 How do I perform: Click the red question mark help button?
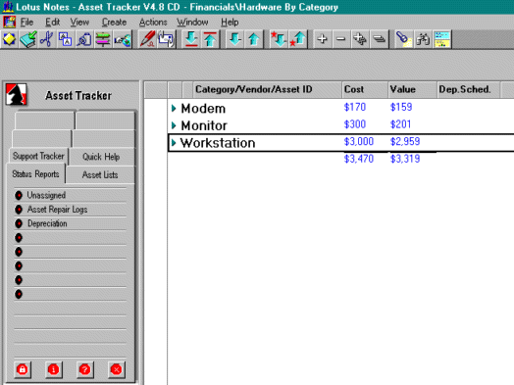click(x=84, y=369)
